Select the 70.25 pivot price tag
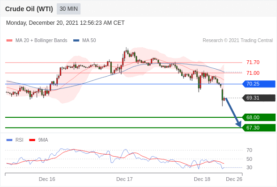This screenshot has height=187, width=277. point(259,84)
